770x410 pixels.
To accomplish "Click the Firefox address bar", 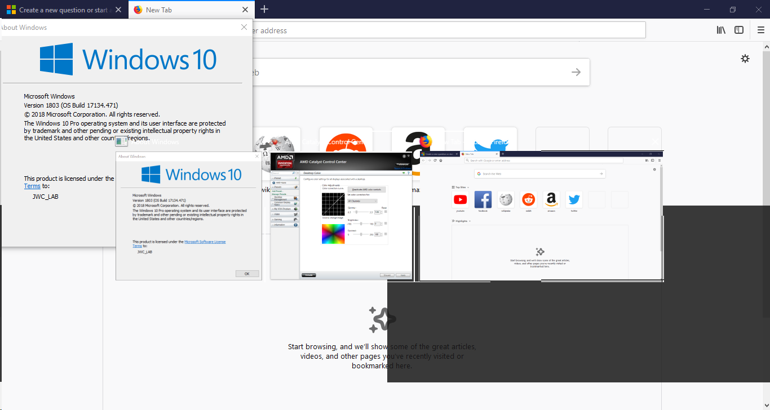I will pyautogui.click(x=448, y=30).
